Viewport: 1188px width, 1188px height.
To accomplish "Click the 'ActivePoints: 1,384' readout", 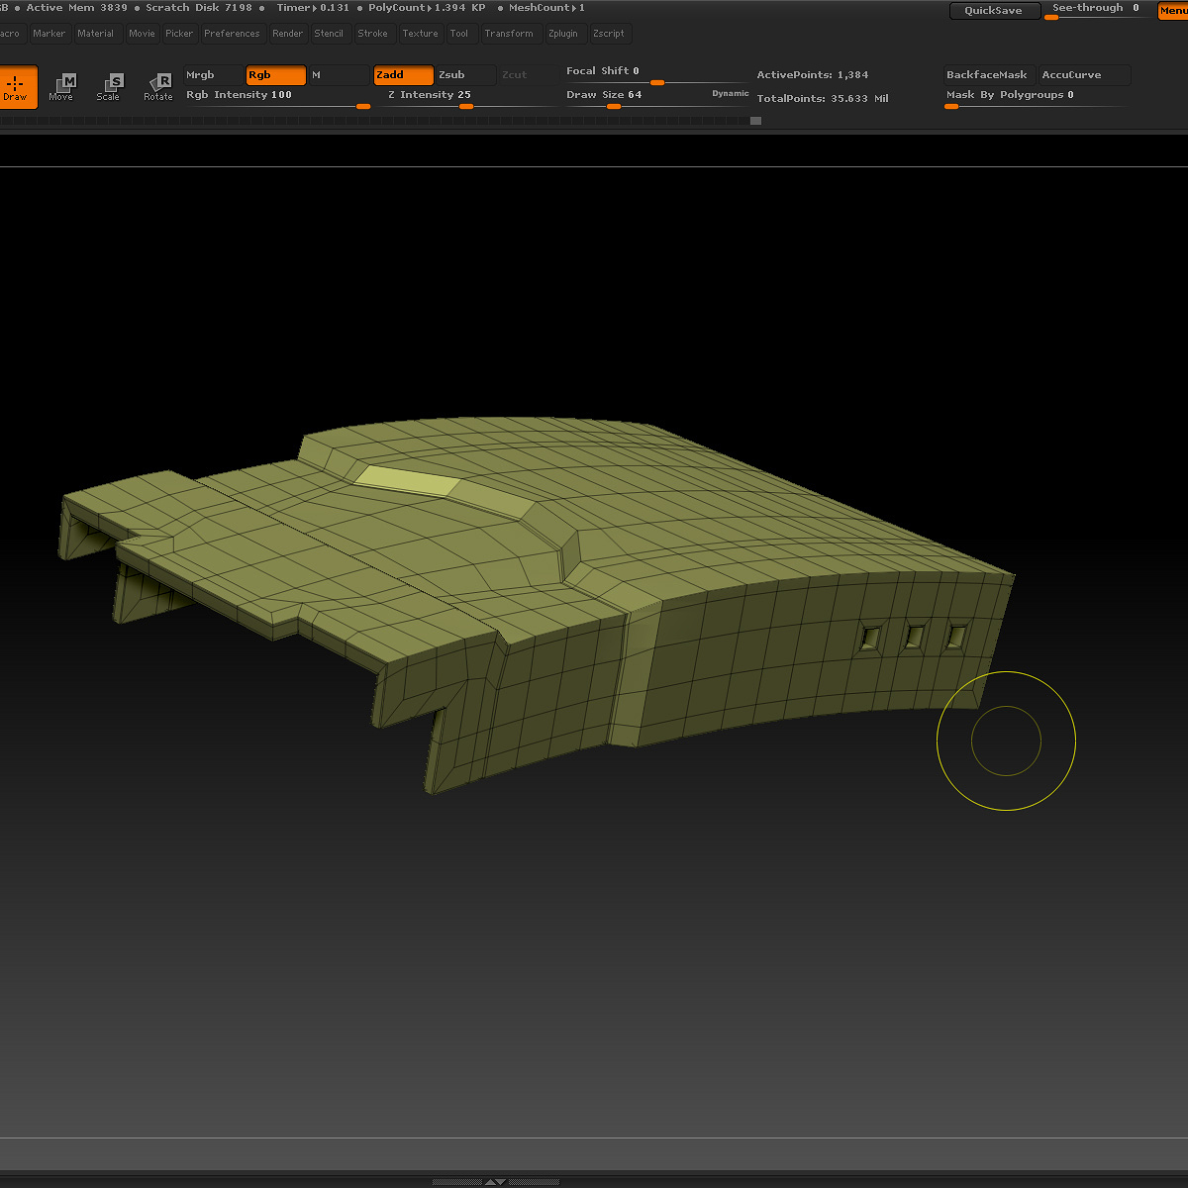I will click(813, 75).
